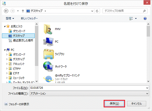The height and width of the screenshot is (111, 152).
Task: Open the ファイル名 dropdown arrow
Action: click(x=147, y=88)
